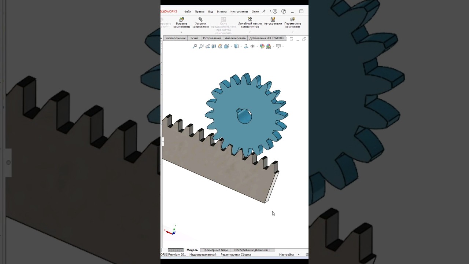This screenshot has height=264, width=469.
Task: Open the Dynamic Annotation Views icon
Action: click(220, 46)
